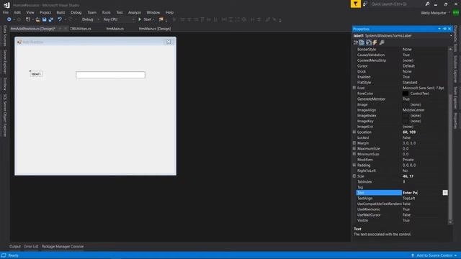The image size is (461, 259).
Task: Expand the MinimumSize property
Action: pos(354,154)
